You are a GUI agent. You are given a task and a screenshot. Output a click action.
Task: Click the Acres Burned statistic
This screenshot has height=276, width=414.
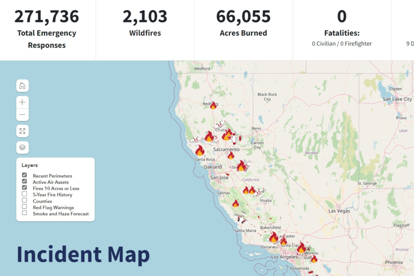coord(243,24)
